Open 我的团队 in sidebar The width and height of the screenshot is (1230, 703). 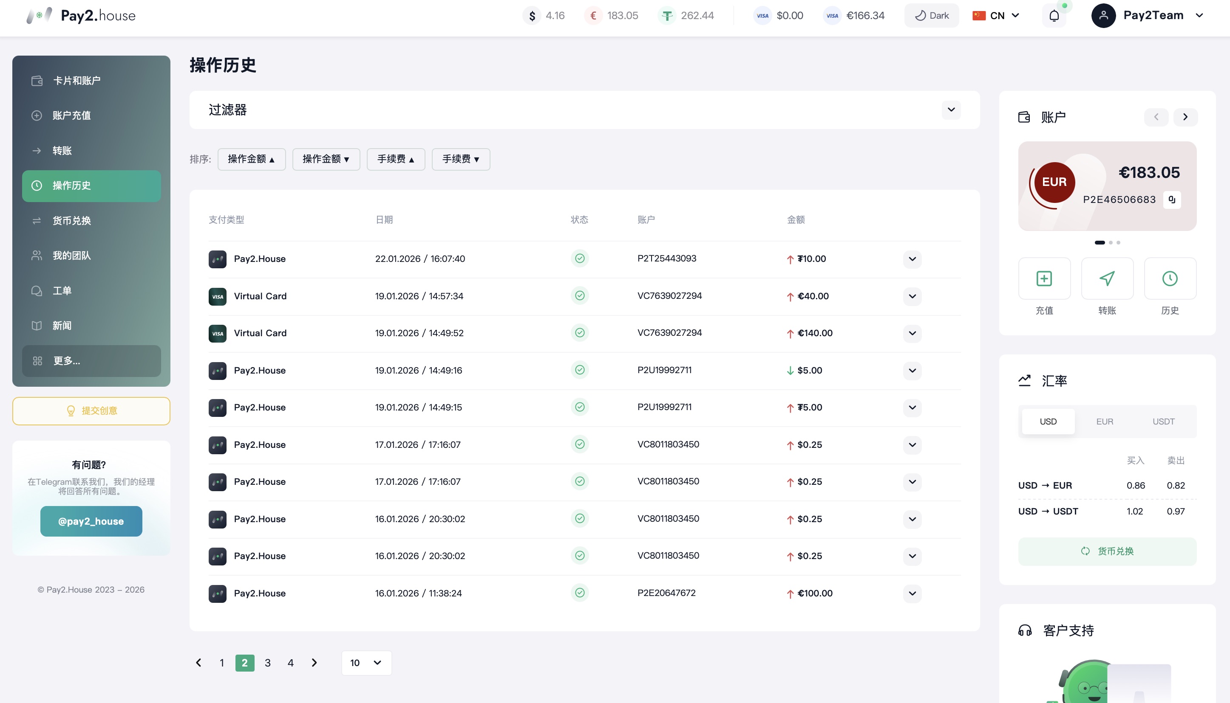click(91, 256)
